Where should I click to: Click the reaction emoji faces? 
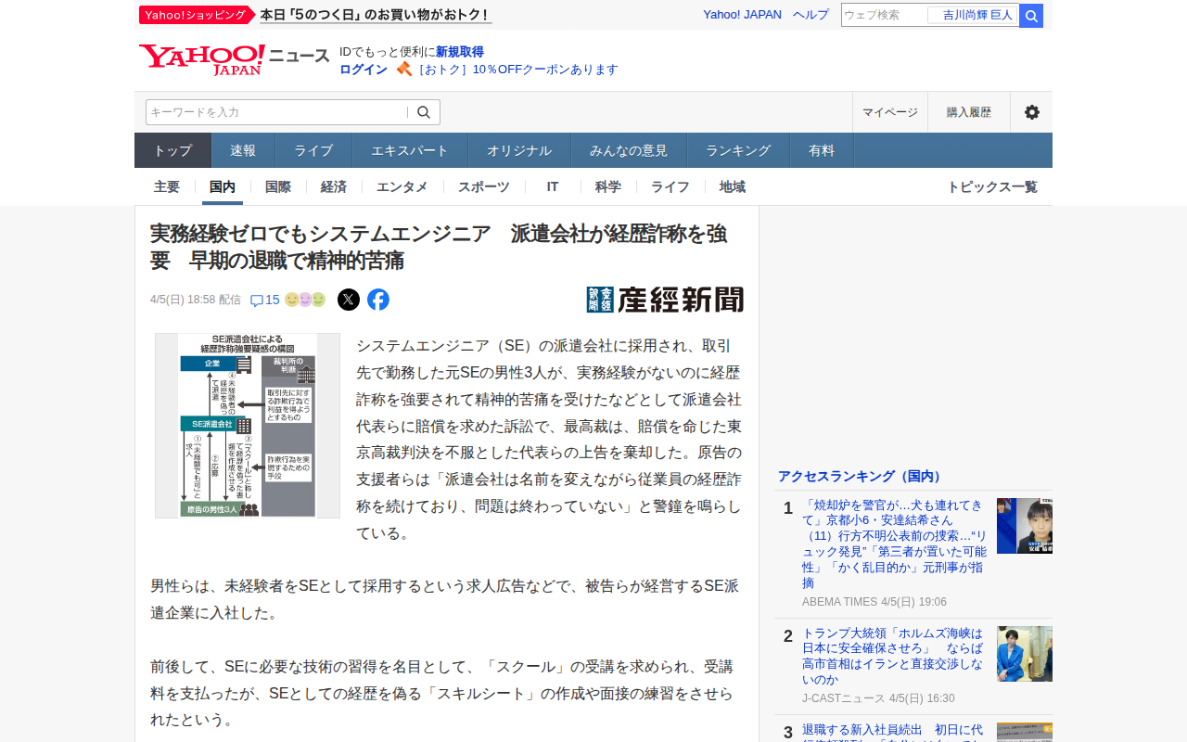tap(305, 300)
